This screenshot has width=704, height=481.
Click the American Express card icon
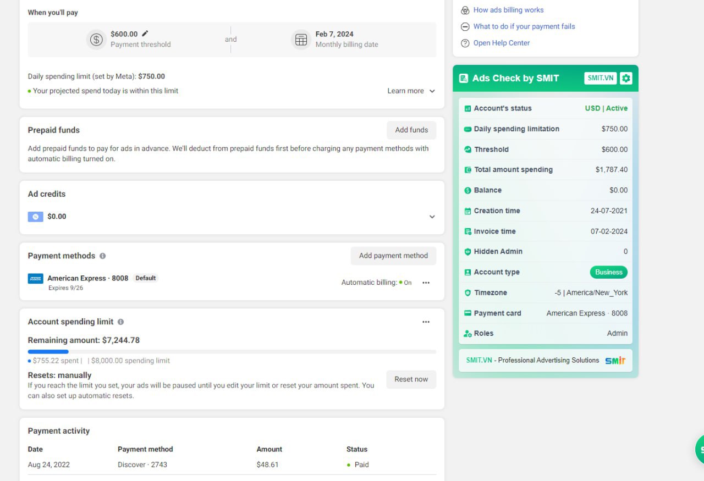pyautogui.click(x=35, y=279)
